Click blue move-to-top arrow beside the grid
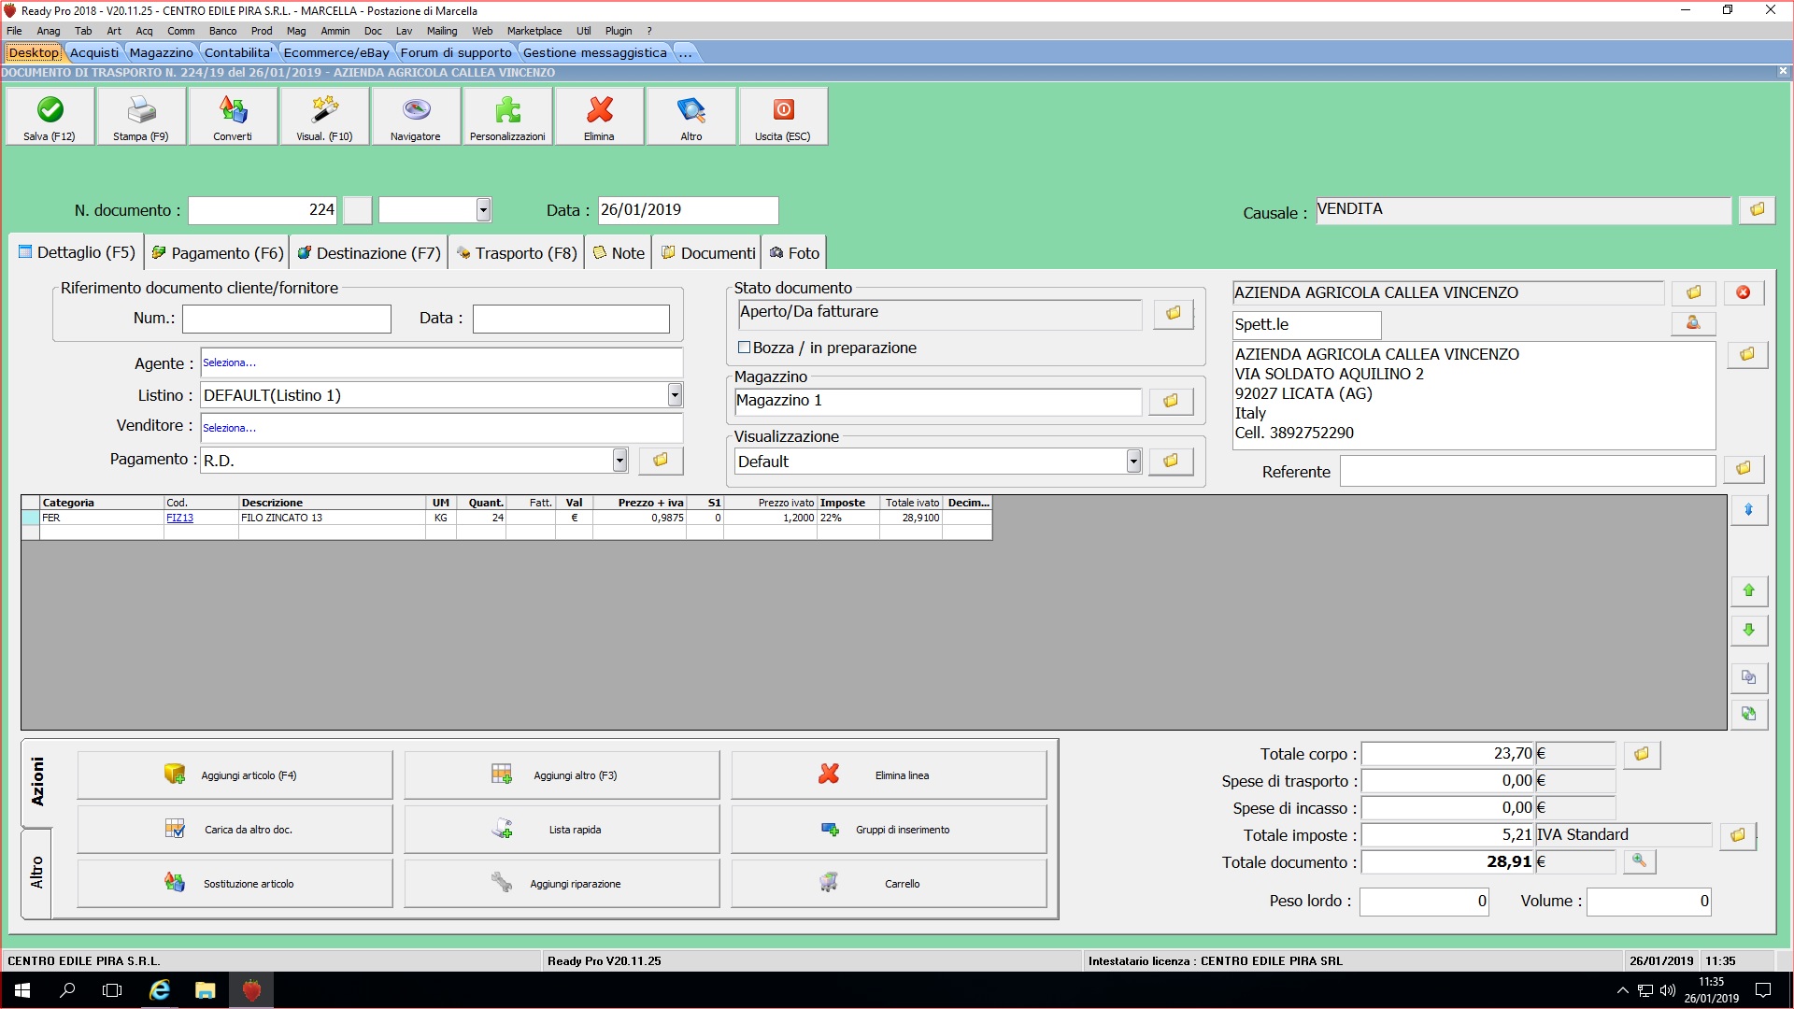The width and height of the screenshot is (1794, 1009). [1748, 510]
